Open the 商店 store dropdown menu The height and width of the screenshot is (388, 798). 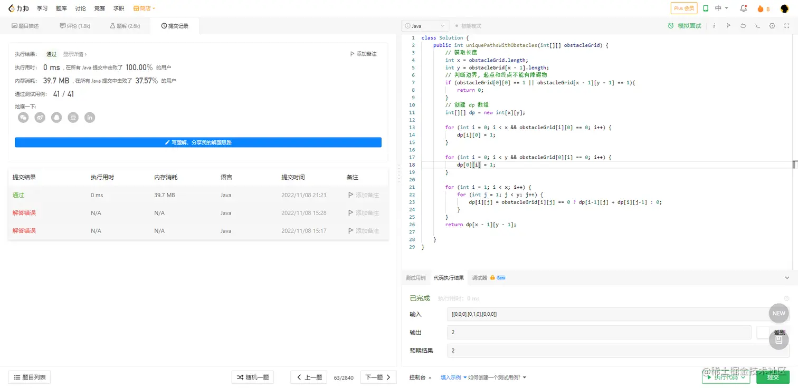[x=144, y=8]
